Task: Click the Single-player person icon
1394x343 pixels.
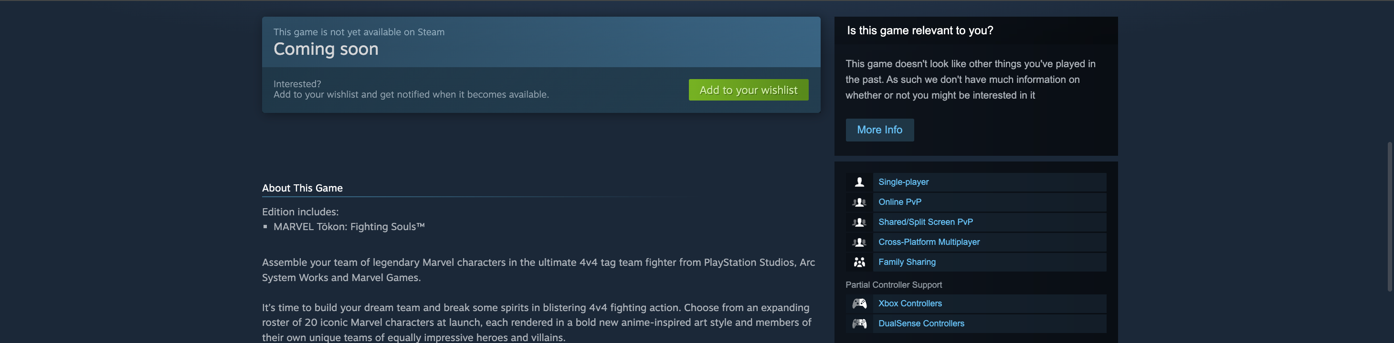Action: 859,182
